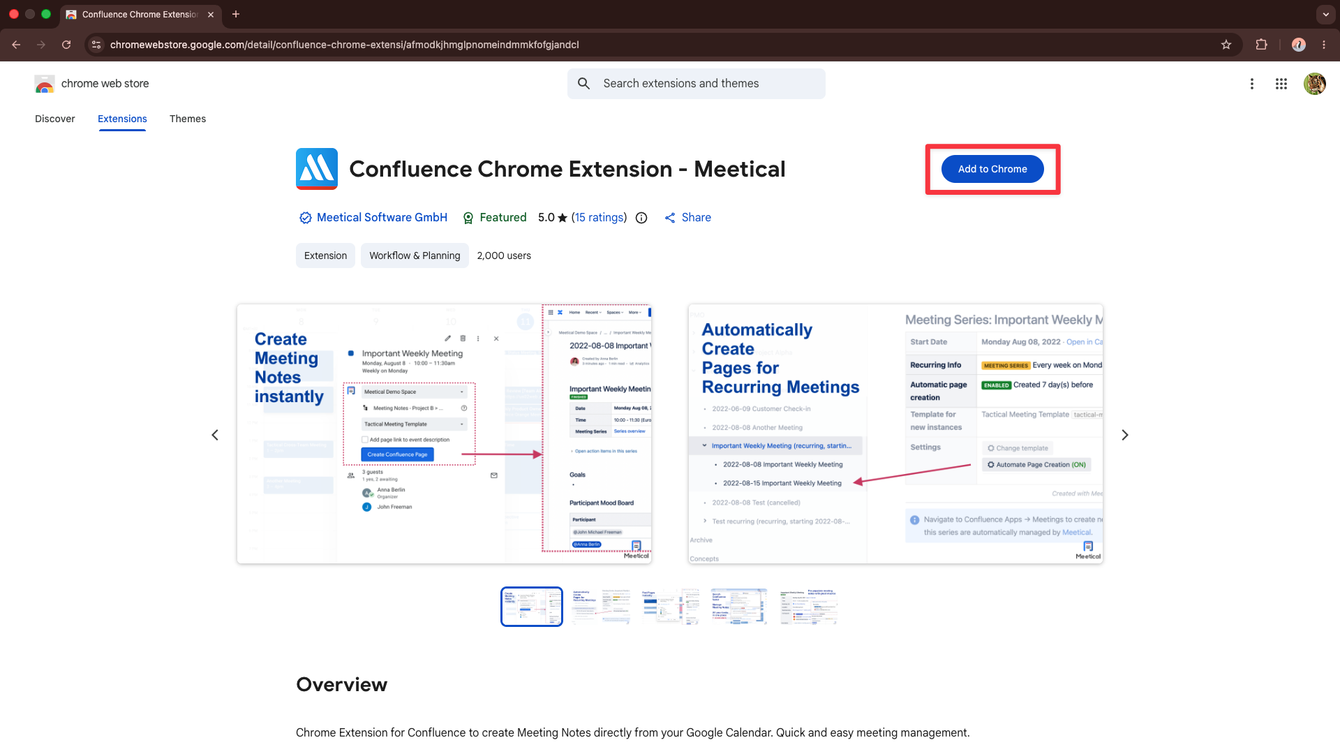Click the search magnifier icon

pos(584,84)
